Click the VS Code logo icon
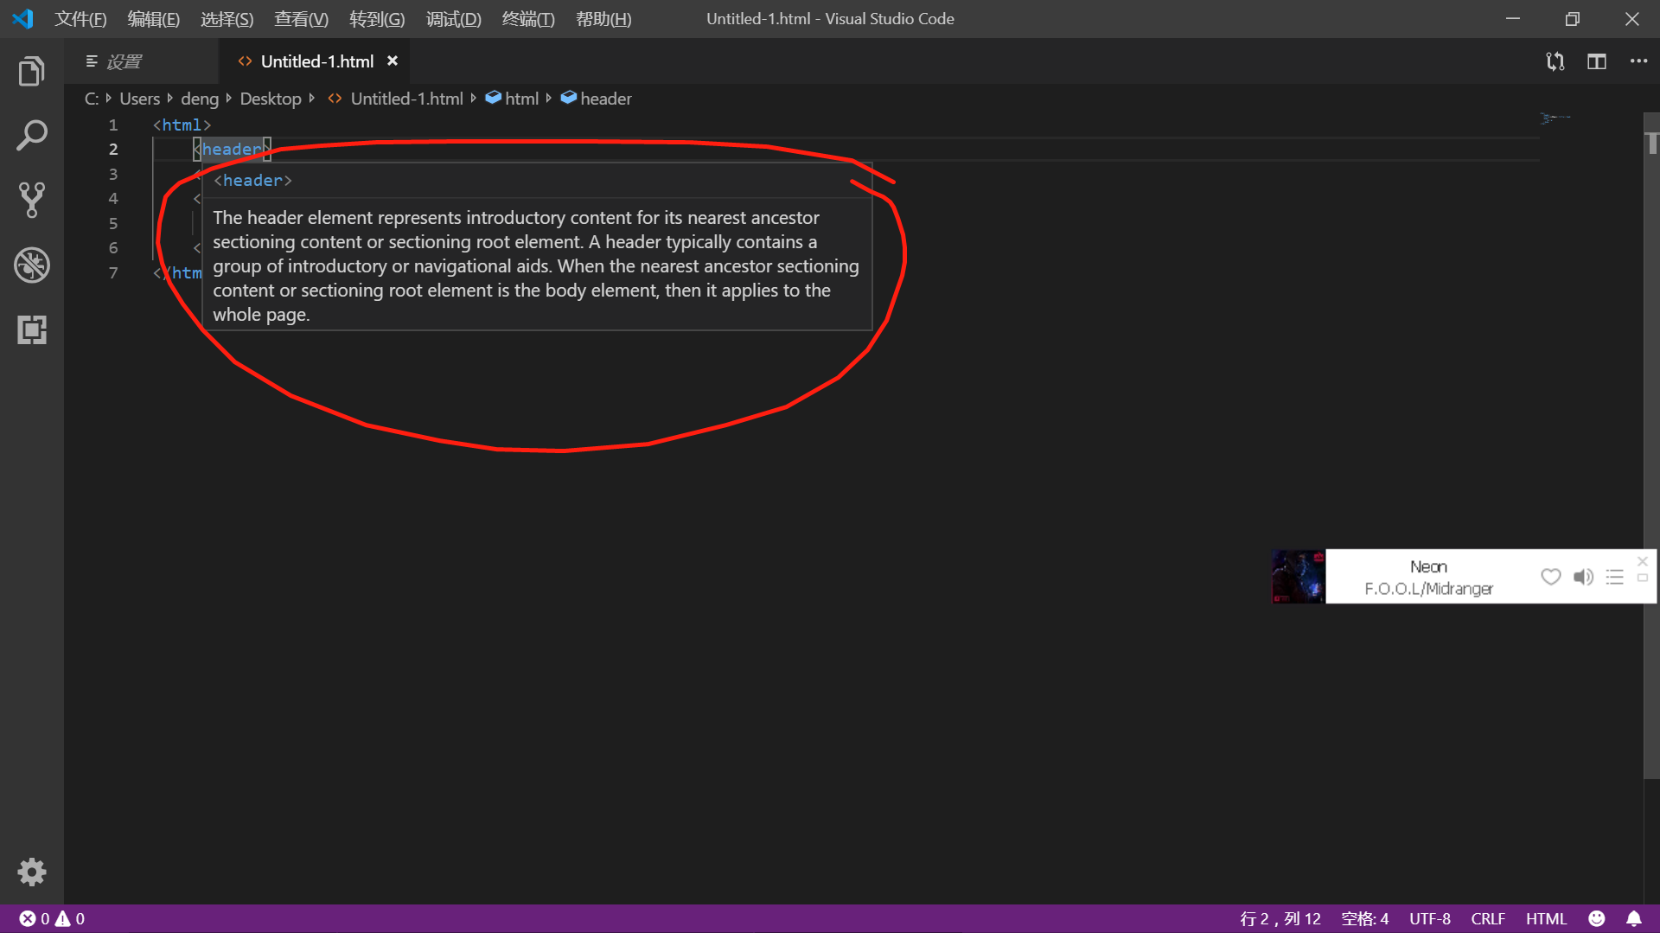Image resolution: width=1660 pixels, height=933 pixels. point(23,18)
